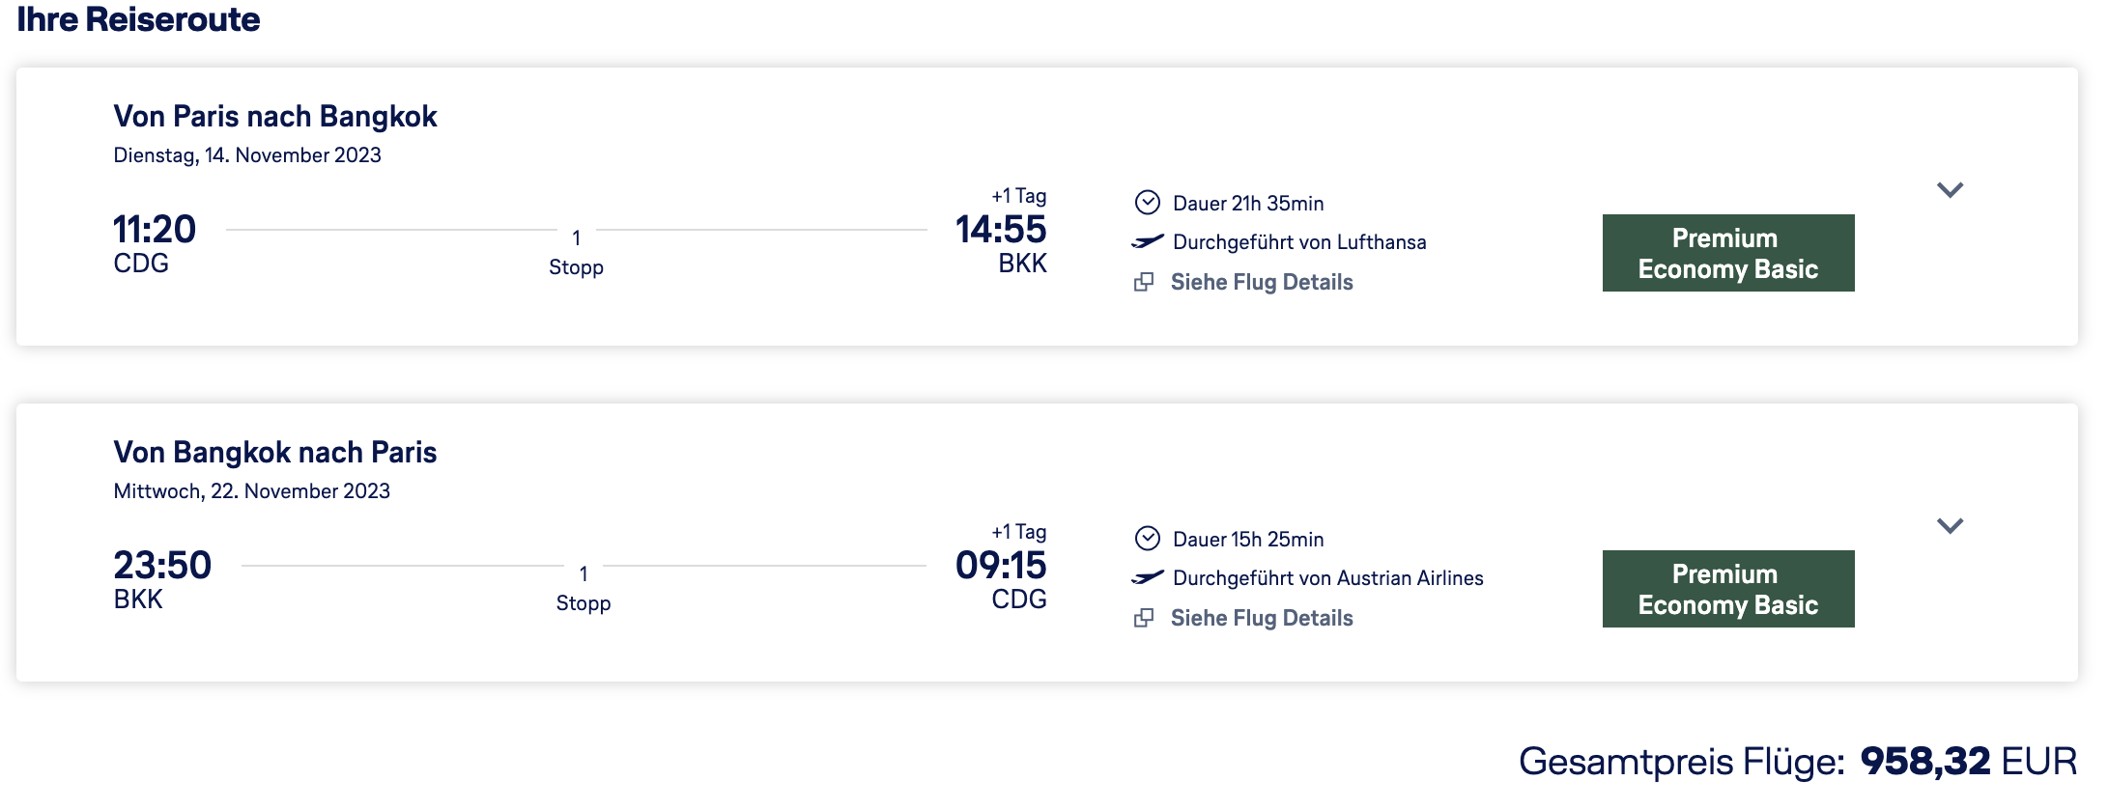Image resolution: width=2108 pixels, height=809 pixels.
Task: Click the clock icon beside Dauer 15h 25min
Action: pos(1147,539)
